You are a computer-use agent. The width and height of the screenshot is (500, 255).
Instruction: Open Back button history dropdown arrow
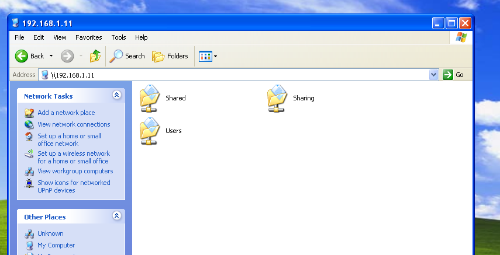pyautogui.click(x=51, y=56)
